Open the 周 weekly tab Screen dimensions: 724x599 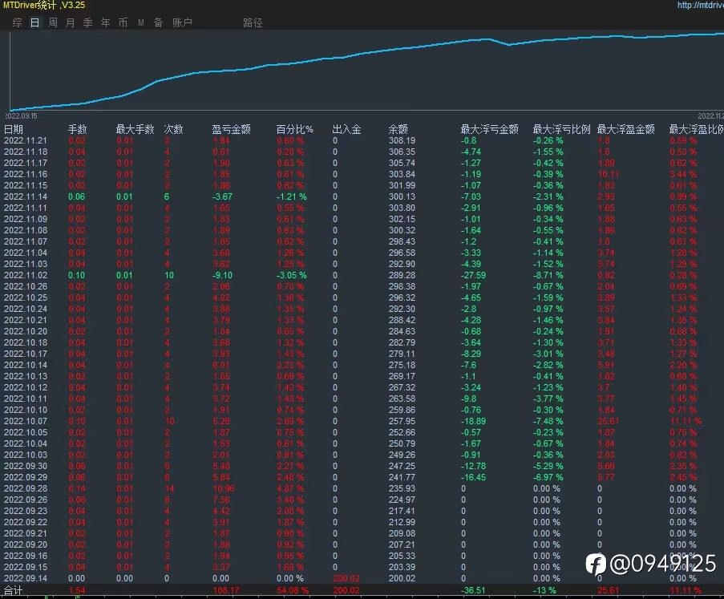[53, 22]
